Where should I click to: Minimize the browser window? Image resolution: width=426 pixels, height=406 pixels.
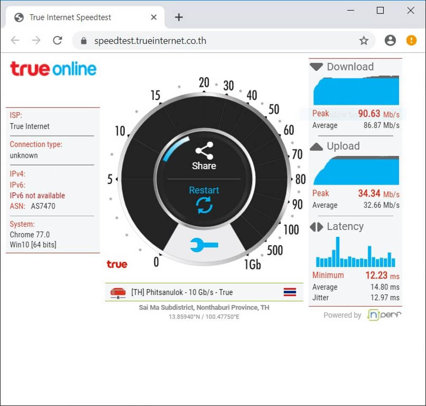click(351, 11)
